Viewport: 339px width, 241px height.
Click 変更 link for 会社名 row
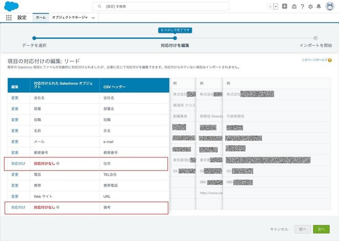pos(15,98)
